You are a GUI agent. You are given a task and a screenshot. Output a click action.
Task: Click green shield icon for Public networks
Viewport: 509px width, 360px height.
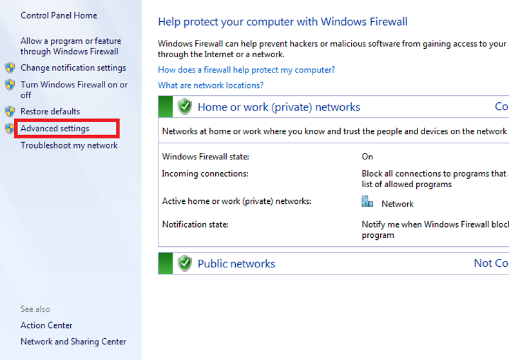pyautogui.click(x=185, y=263)
